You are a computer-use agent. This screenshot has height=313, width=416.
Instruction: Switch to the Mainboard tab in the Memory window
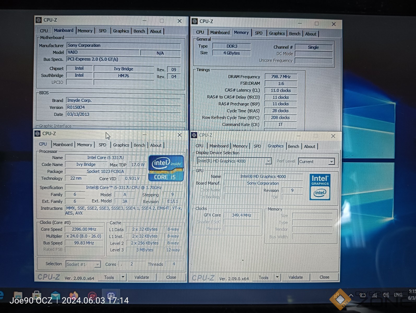click(x=220, y=32)
